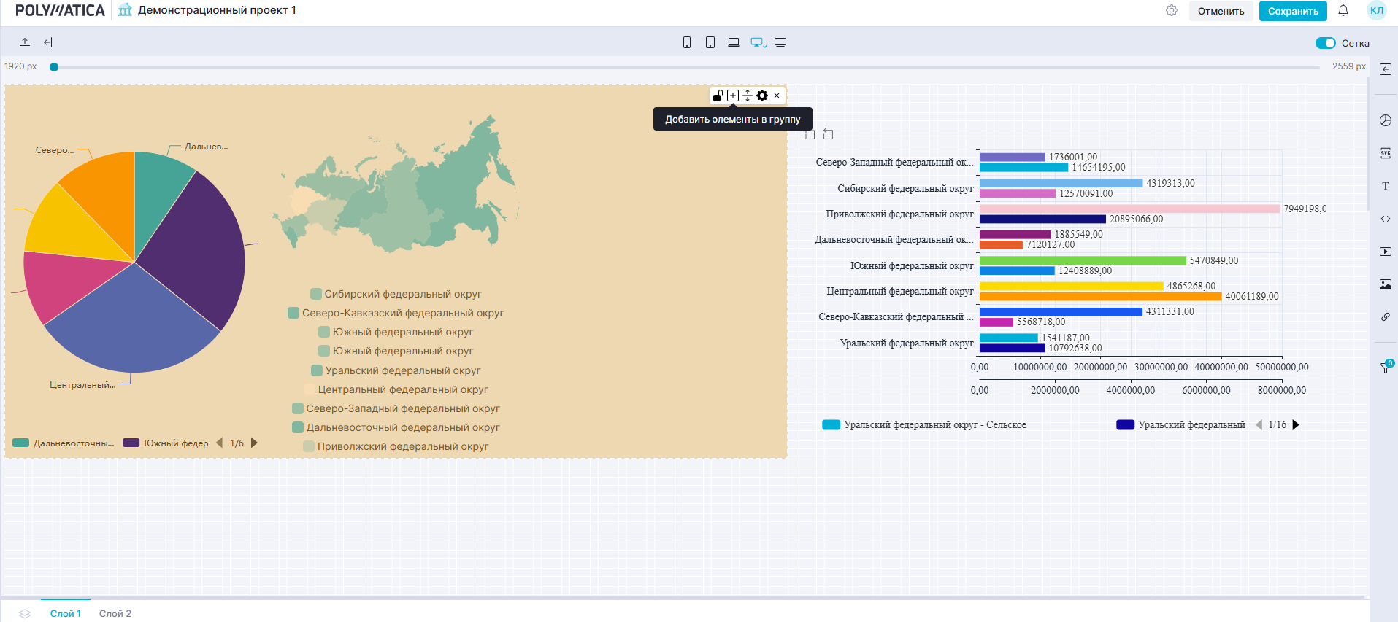
Task: Collapse the right sidebar panel arrow
Action: tap(1385, 69)
